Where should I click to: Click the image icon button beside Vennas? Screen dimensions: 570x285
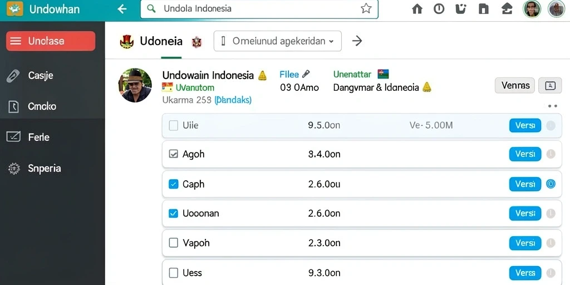click(550, 85)
